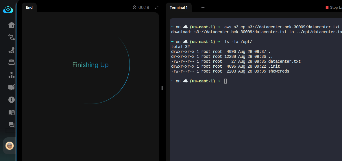
Task: Click the 09:37 current directory listing row
Action: pos(221,52)
